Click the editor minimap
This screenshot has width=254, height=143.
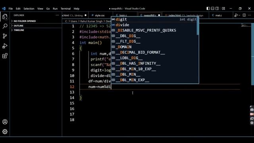pyautogui.click(x=246, y=25)
